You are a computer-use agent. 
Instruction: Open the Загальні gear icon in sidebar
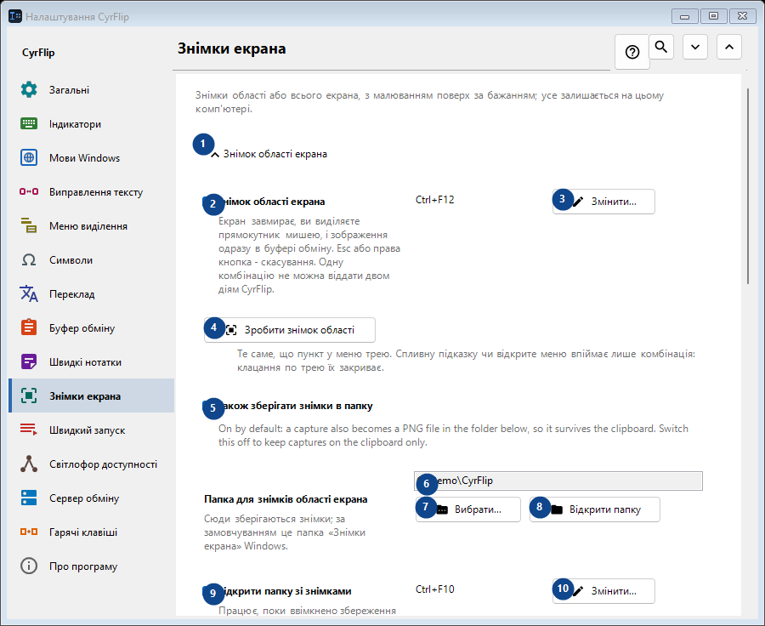[x=29, y=90]
